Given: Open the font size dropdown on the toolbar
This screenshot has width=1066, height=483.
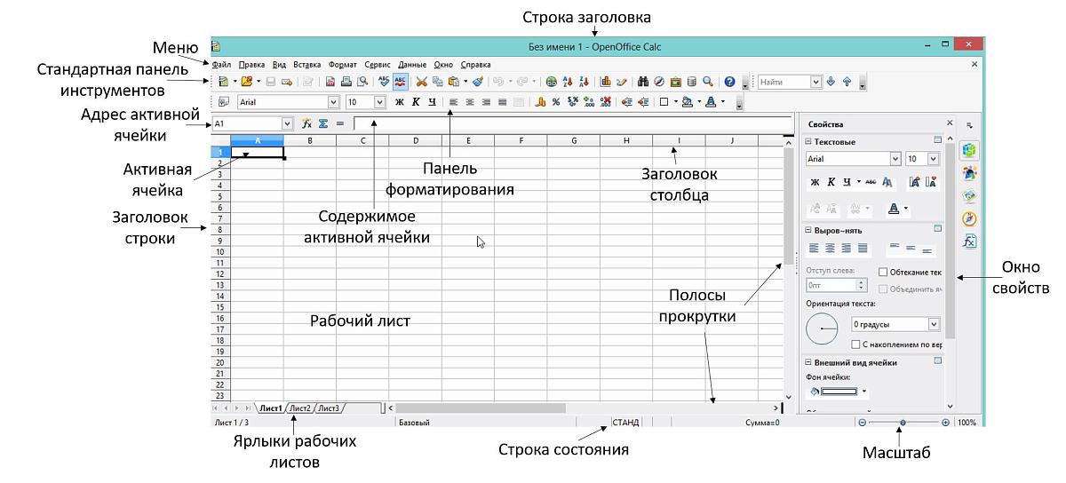Looking at the screenshot, I should (380, 102).
